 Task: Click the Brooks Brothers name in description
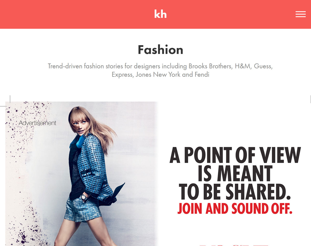point(210,66)
